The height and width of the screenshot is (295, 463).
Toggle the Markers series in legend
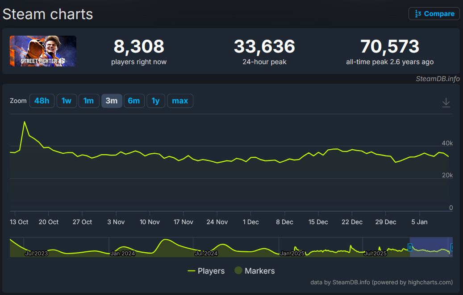254,271
